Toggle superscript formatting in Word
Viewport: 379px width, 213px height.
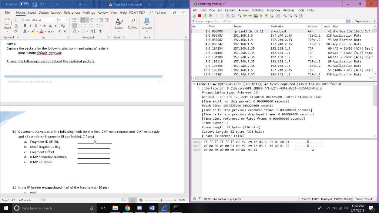tap(56, 26)
